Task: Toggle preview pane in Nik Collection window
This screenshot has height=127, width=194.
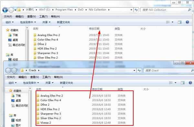Action: [180, 22]
